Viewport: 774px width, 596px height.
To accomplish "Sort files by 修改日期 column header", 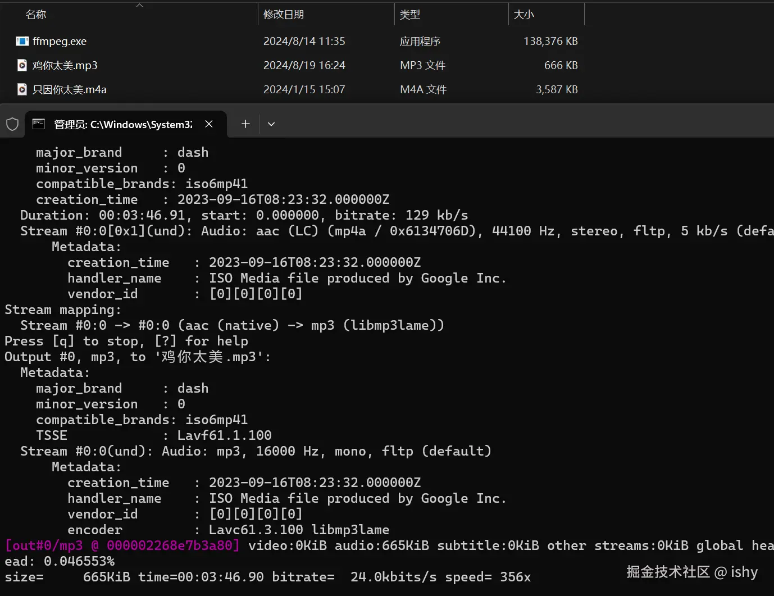I will pos(284,15).
